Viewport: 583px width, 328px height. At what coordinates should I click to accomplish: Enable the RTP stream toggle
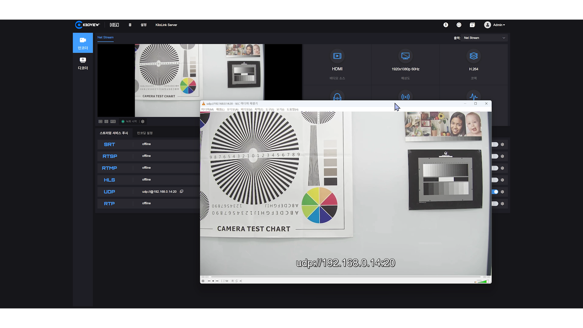pos(495,204)
